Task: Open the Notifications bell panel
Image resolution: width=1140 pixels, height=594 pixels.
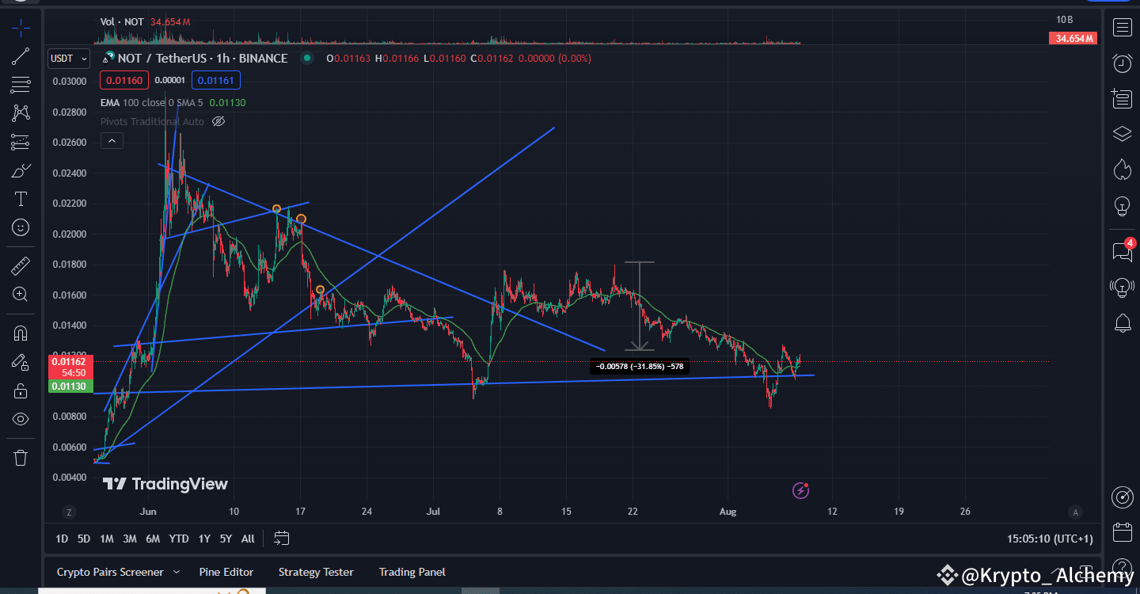Action: pyautogui.click(x=1122, y=324)
